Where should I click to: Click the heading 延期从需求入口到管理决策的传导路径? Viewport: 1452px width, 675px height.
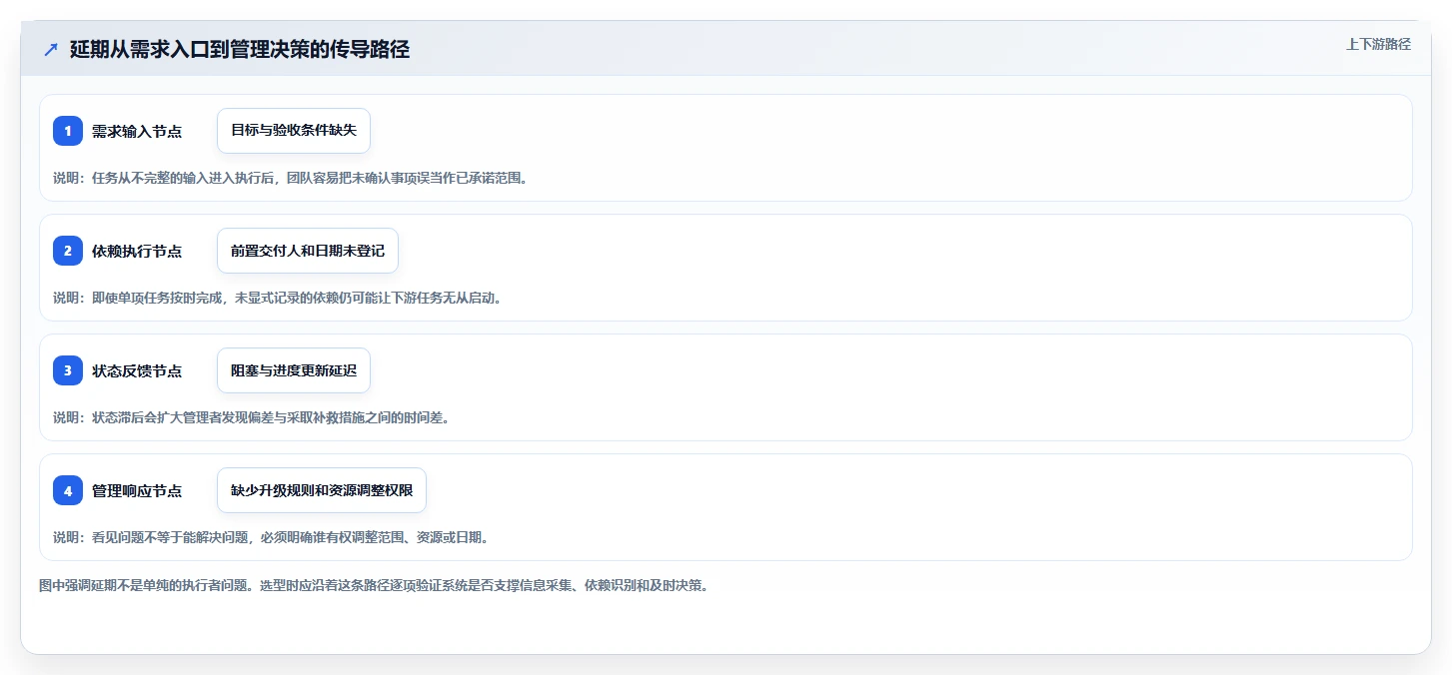tap(240, 49)
